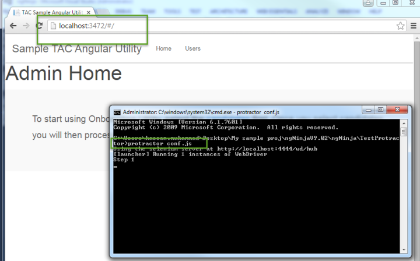Click the Copyright 2009 Microsoft Corporation line
The width and height of the screenshot is (420, 261).
226,128
